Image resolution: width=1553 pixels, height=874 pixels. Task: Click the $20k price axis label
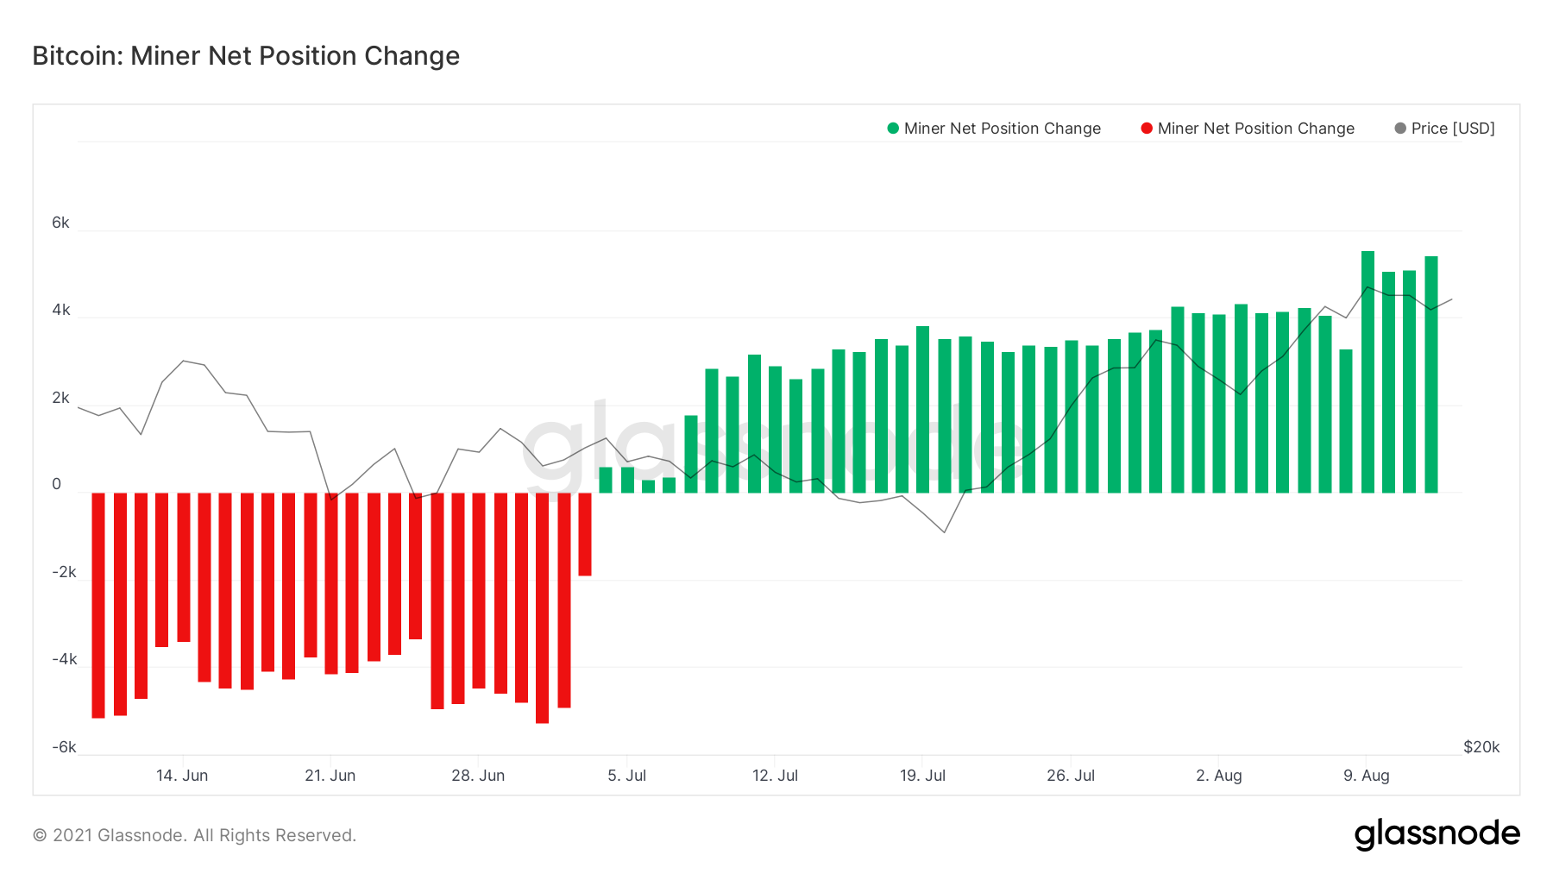tap(1481, 747)
